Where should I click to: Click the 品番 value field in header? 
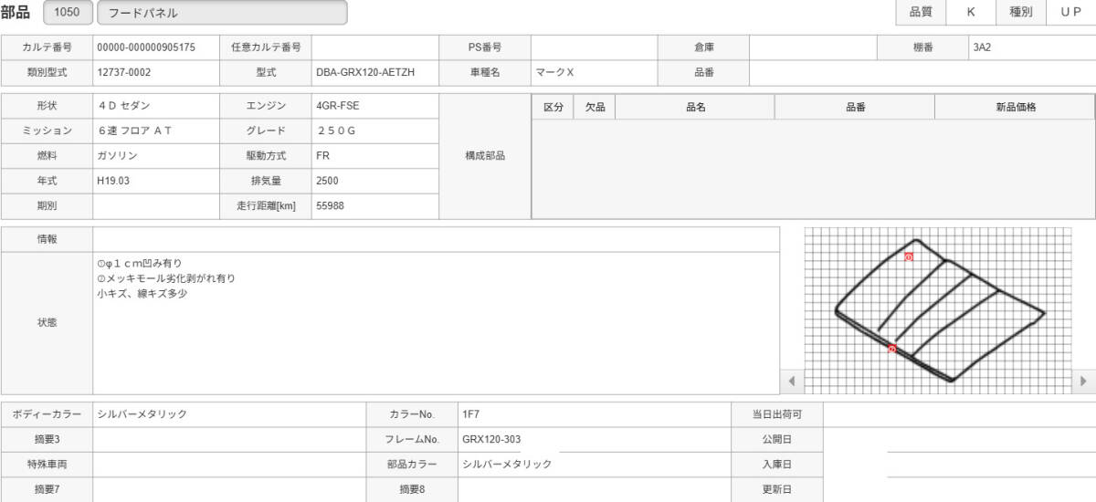click(x=922, y=71)
